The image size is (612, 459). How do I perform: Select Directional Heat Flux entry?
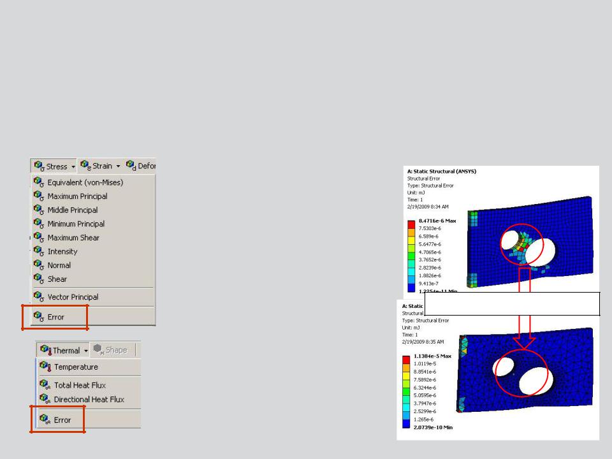click(89, 399)
